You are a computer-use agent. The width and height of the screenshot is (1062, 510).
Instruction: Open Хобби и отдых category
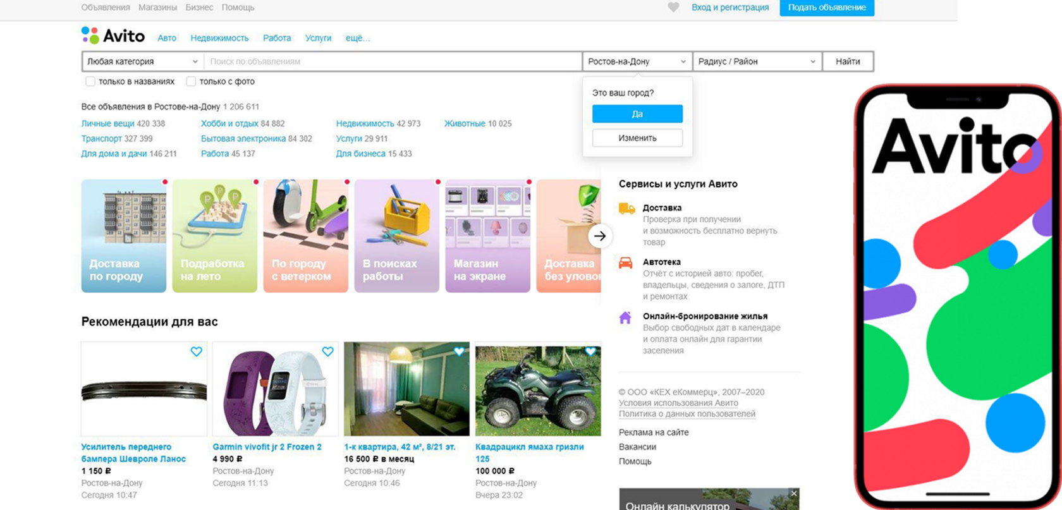pos(229,124)
